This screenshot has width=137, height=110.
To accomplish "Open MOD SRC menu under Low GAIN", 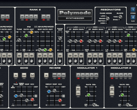I will 81,55.
